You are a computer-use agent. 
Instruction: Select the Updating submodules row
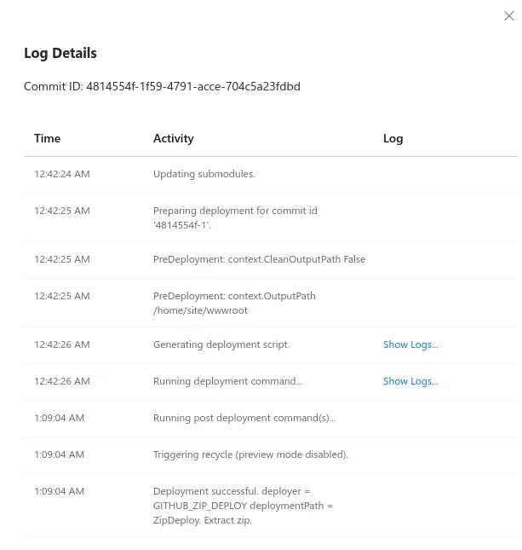point(271,174)
